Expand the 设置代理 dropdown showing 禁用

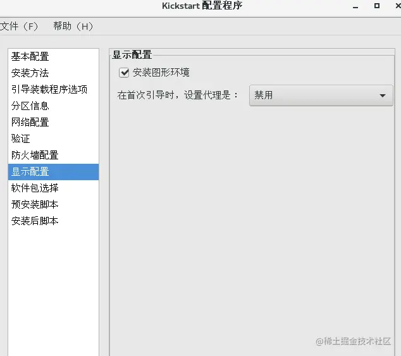tap(321, 95)
